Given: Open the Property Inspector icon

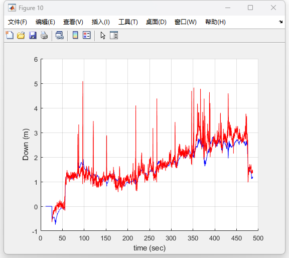Looking at the screenshot, I should [x=114, y=35].
